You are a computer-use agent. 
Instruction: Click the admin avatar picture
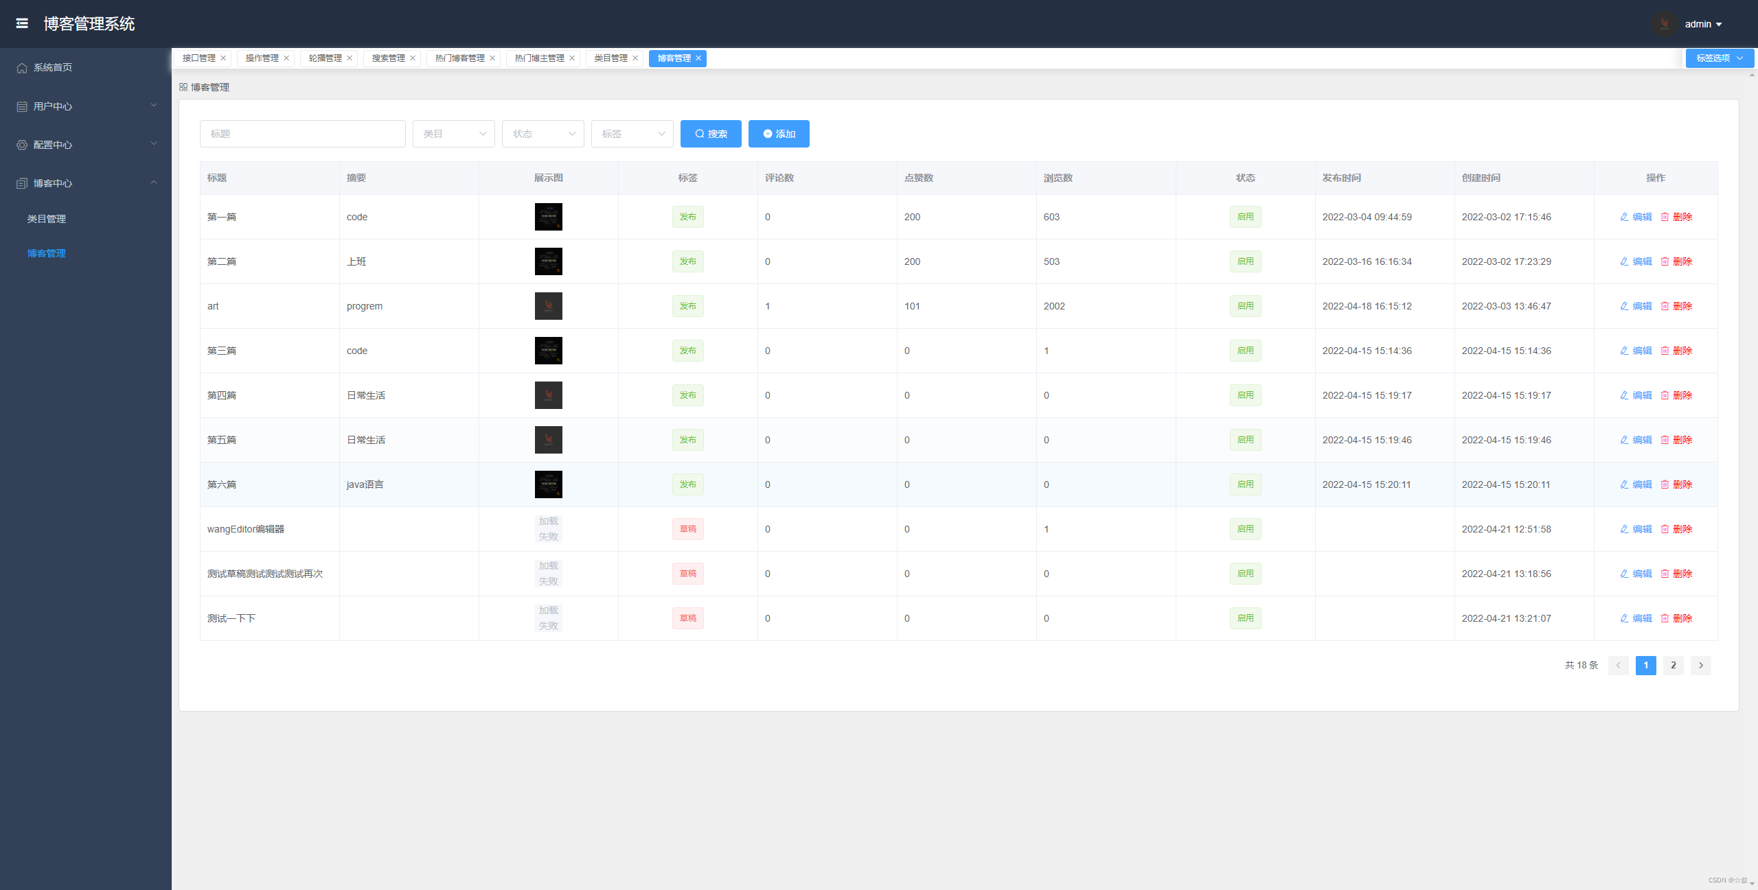pyautogui.click(x=1664, y=24)
